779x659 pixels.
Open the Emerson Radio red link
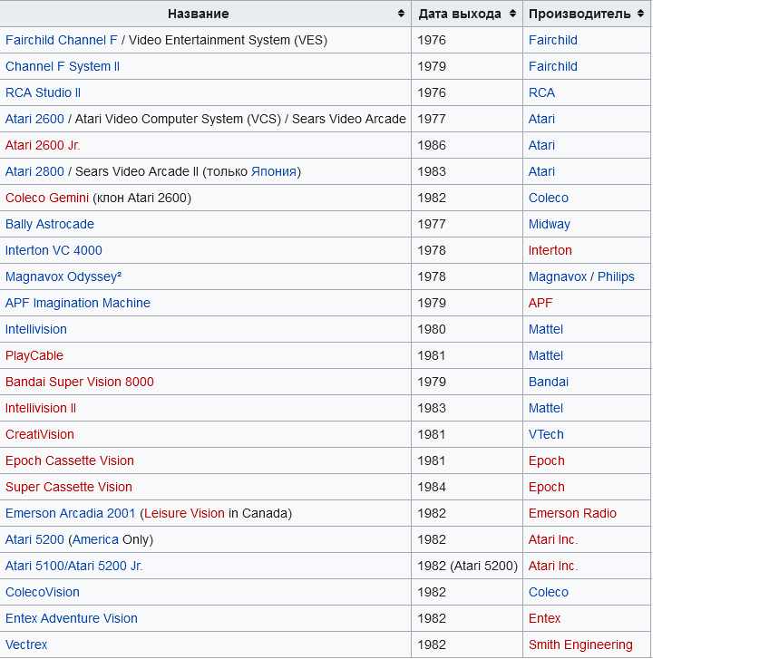(572, 513)
